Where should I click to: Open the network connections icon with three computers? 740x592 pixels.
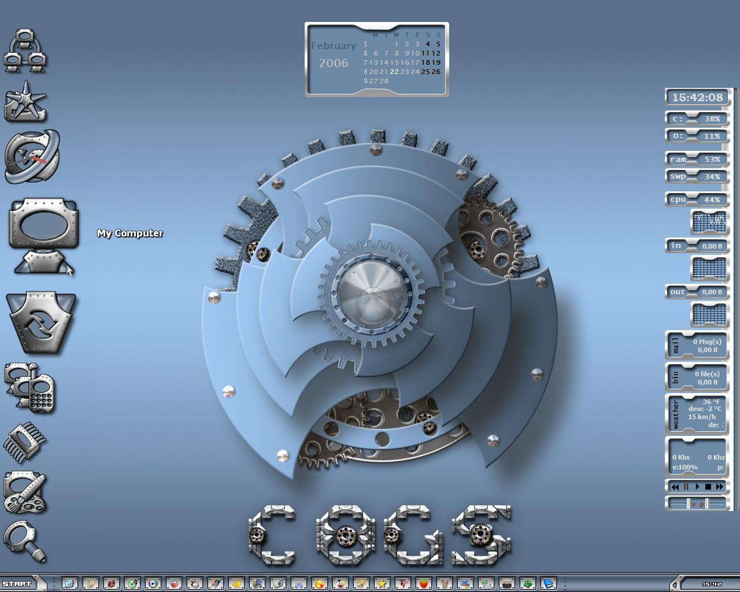coord(25,51)
